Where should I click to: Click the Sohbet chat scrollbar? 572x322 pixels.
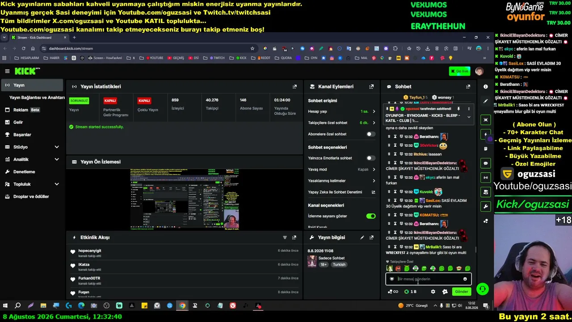point(475,250)
